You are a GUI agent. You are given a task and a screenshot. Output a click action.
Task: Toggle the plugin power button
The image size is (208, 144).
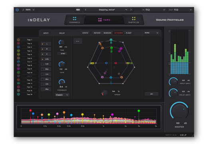point(17,10)
